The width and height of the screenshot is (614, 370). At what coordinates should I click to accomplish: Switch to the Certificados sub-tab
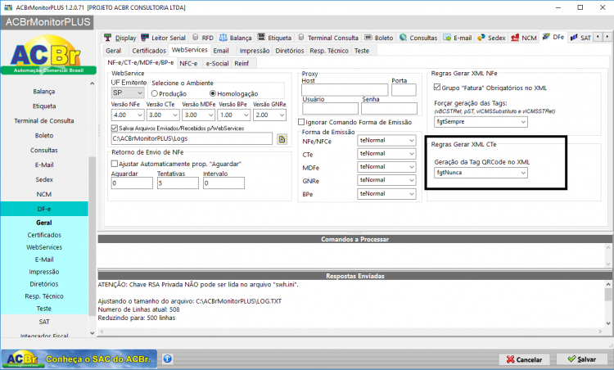click(149, 51)
